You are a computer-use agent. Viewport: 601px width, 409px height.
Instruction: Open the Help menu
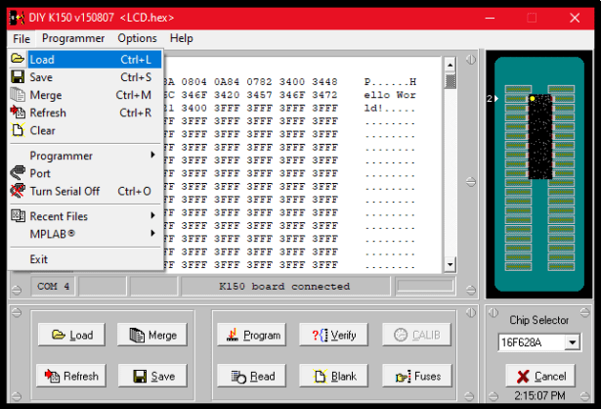point(182,38)
